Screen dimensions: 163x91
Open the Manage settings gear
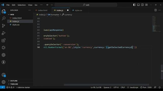(x=4, y=82)
